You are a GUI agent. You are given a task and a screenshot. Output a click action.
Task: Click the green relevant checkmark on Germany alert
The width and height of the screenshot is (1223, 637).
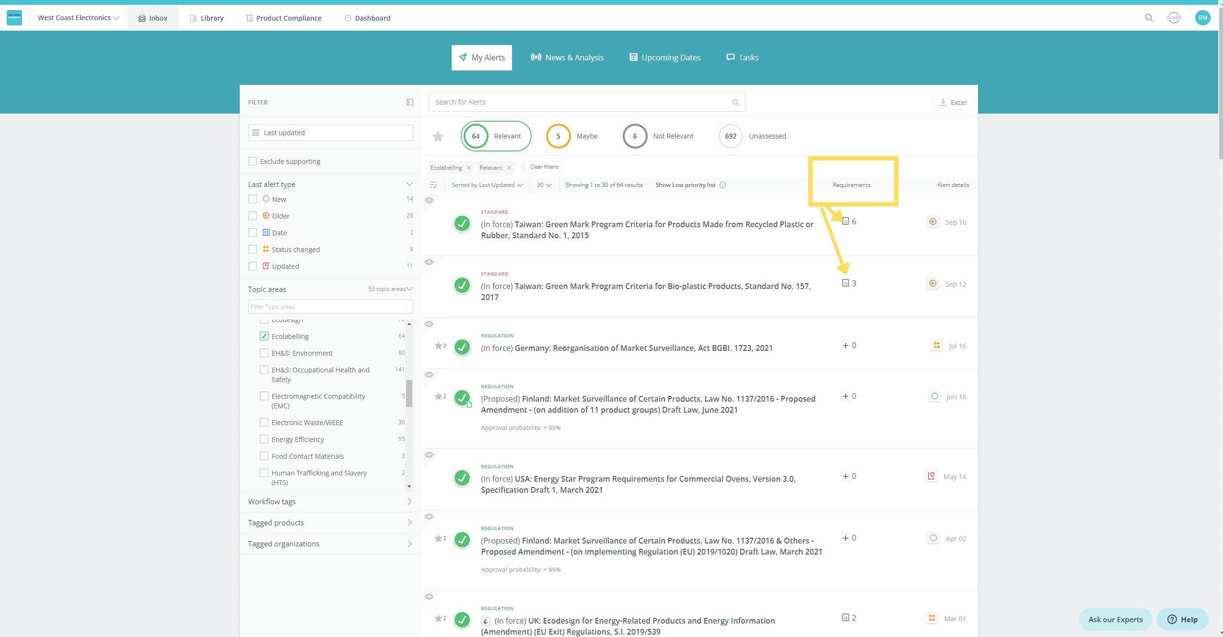[462, 347]
